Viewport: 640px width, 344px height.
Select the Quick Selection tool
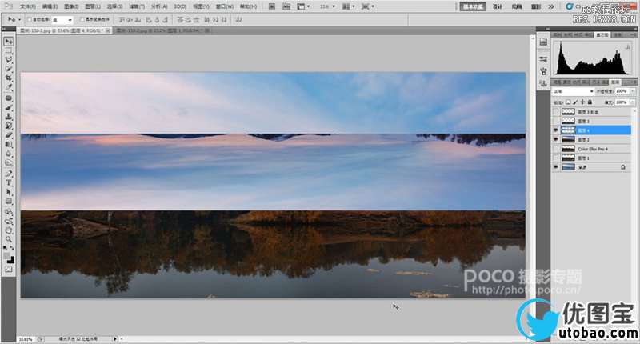(x=9, y=69)
